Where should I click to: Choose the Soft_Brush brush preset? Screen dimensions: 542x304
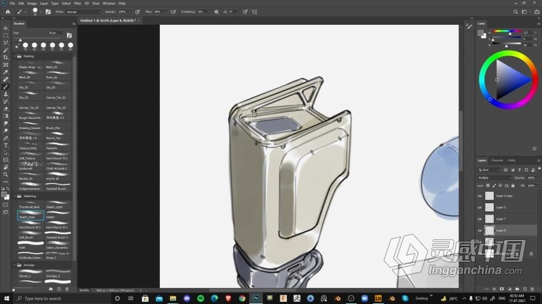pos(30,235)
